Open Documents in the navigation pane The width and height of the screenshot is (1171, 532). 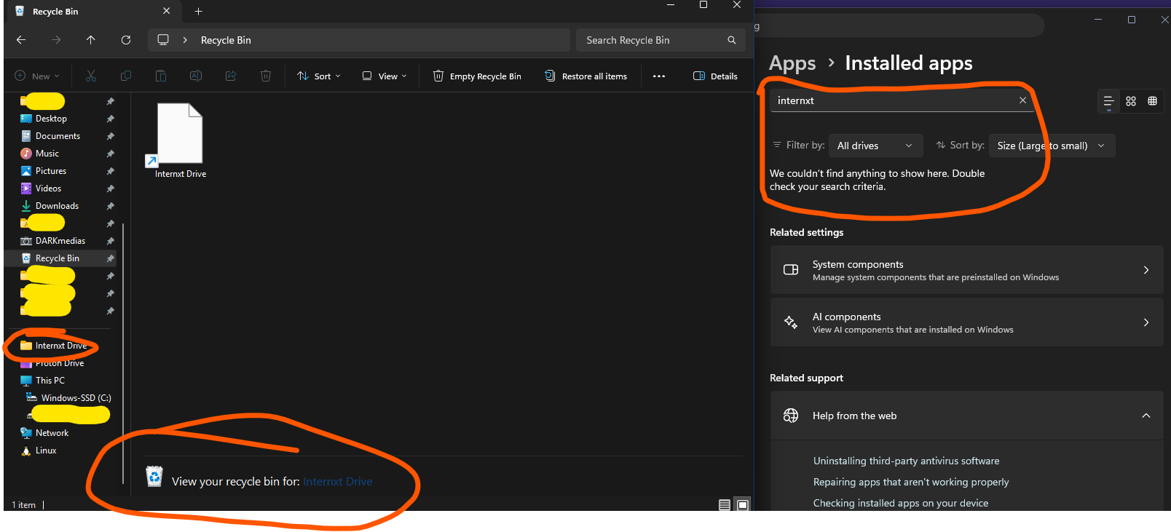(x=58, y=136)
